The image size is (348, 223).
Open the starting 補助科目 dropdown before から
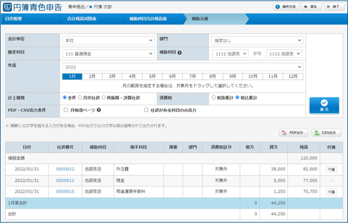point(230,54)
